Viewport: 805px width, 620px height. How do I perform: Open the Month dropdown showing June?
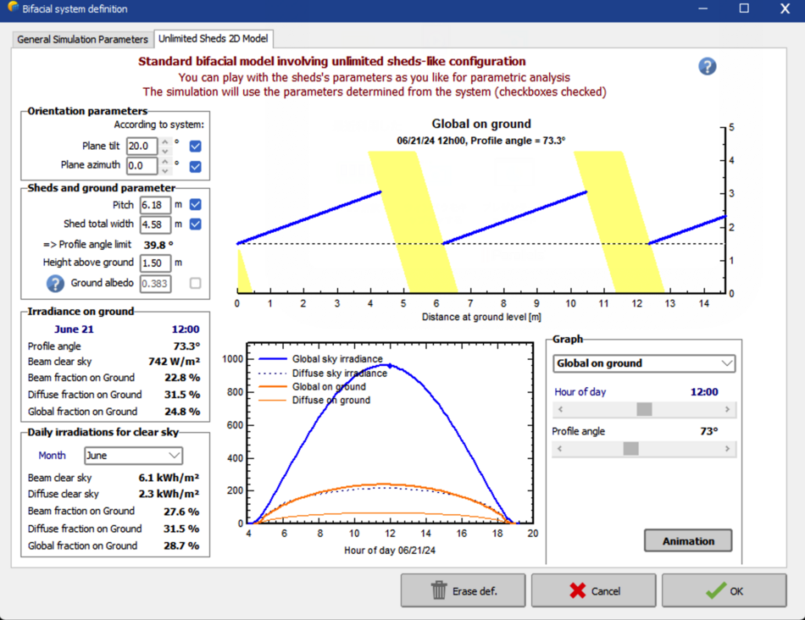tap(133, 456)
